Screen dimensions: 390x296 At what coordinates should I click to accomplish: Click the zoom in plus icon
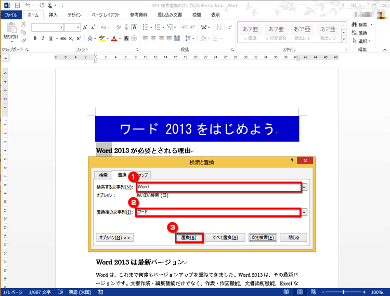365,292
